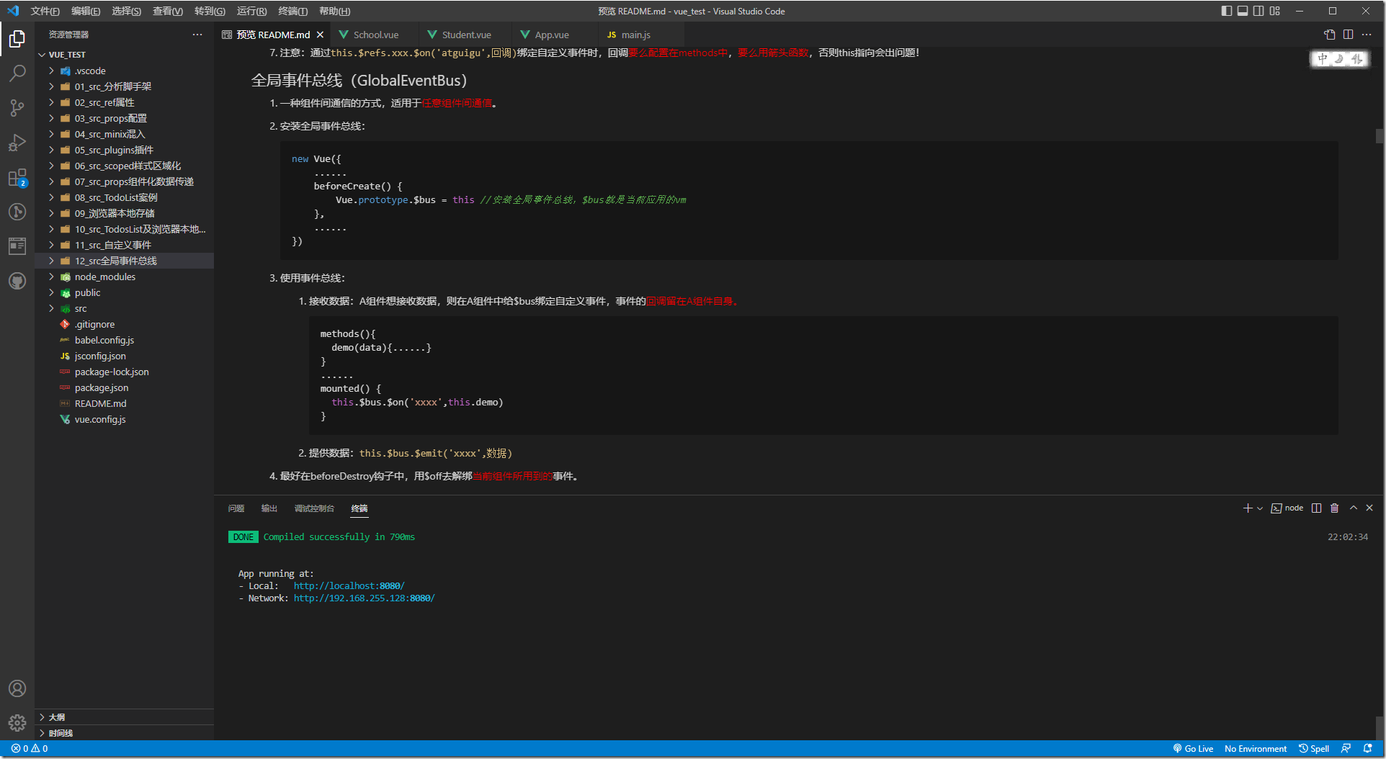Viewport: 1386px width, 759px height.
Task: Expand the 01_src_分析脚手架 folder
Action: tap(125, 86)
